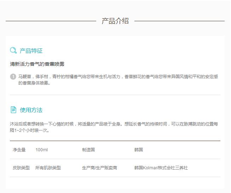This screenshot has height=193, width=231.
Task: Click the 皮肤类型 label cell
Action: pos(21,168)
